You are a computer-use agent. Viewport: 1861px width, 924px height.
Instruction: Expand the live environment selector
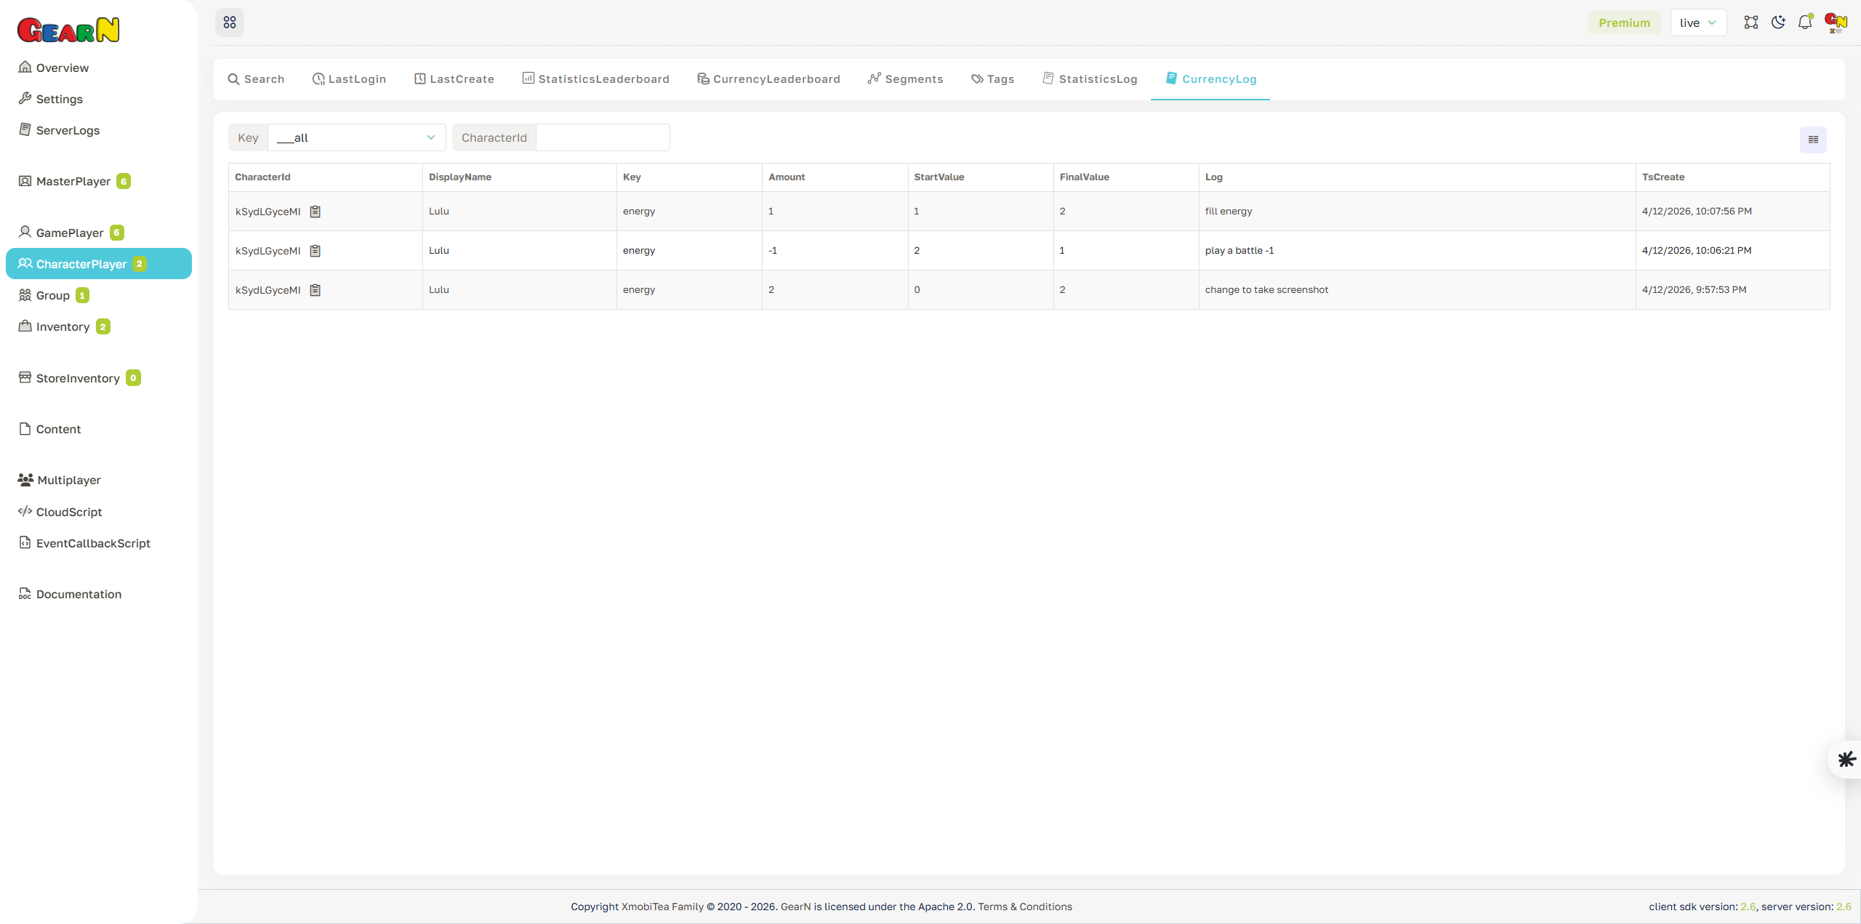click(x=1698, y=22)
